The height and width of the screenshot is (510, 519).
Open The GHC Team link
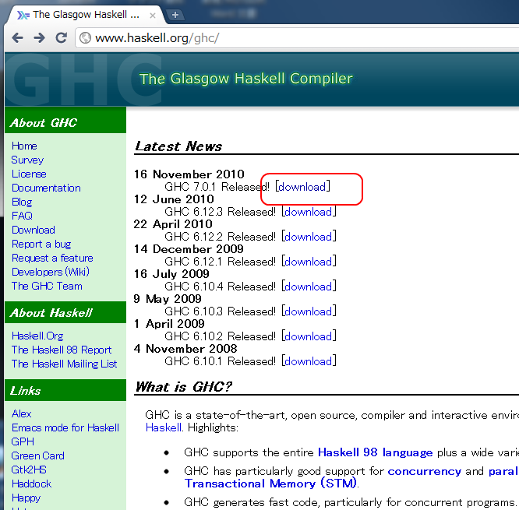tap(47, 286)
